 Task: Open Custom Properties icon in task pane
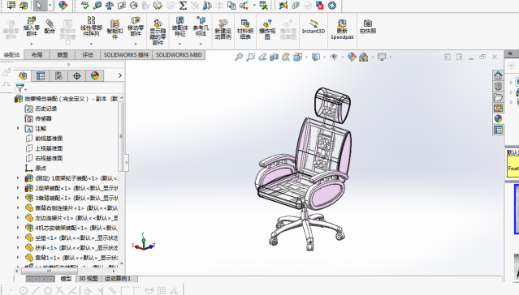point(498,130)
